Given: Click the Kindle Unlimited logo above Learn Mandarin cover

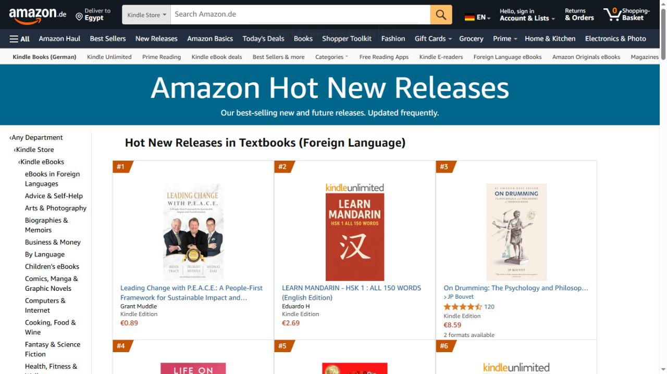Looking at the screenshot, I should 354,187.
